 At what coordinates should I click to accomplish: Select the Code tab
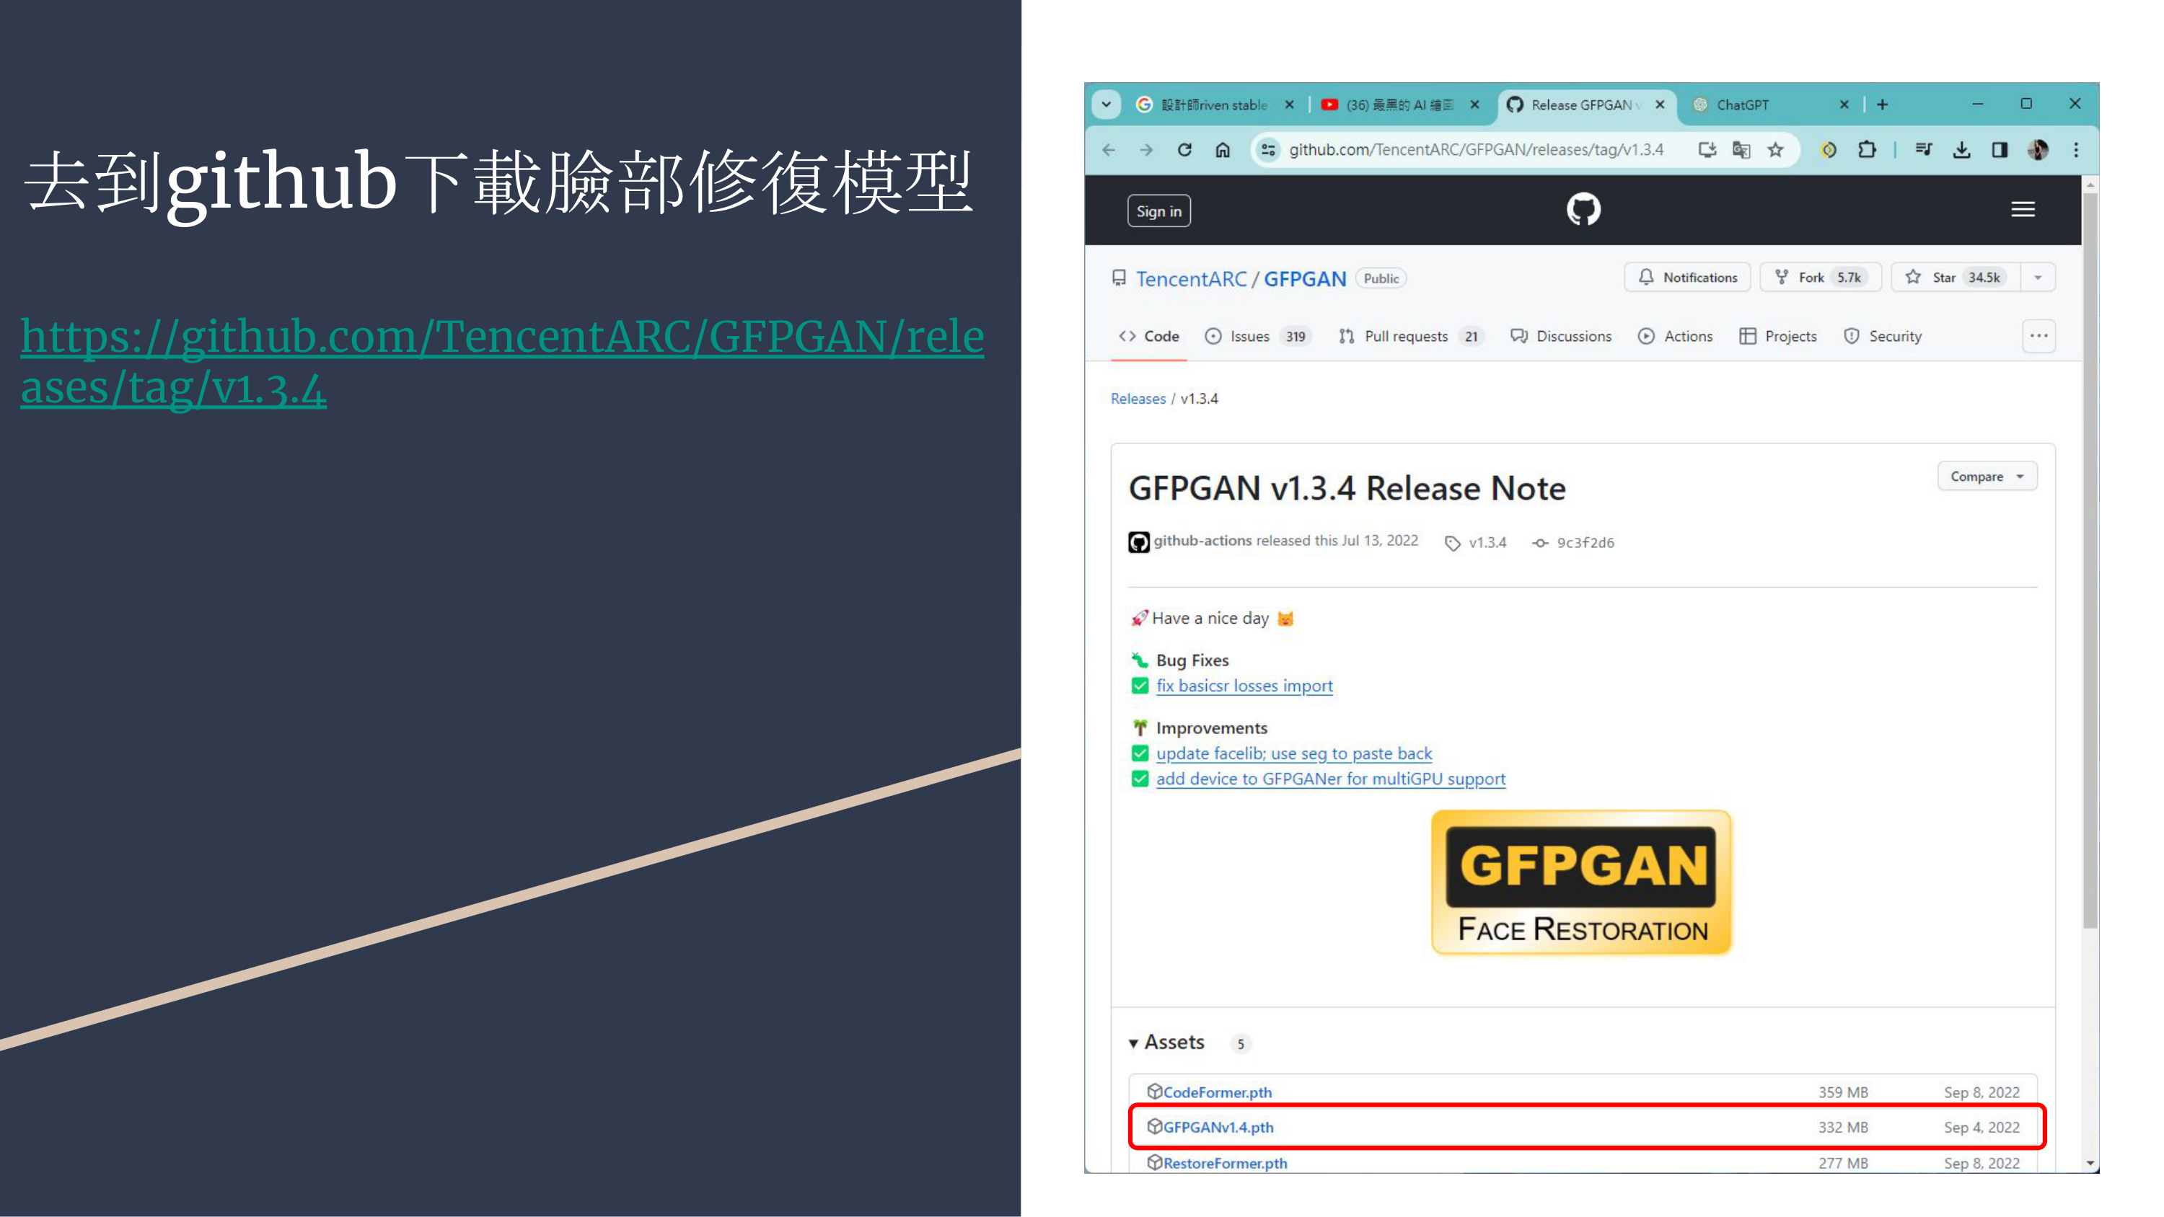(1148, 336)
